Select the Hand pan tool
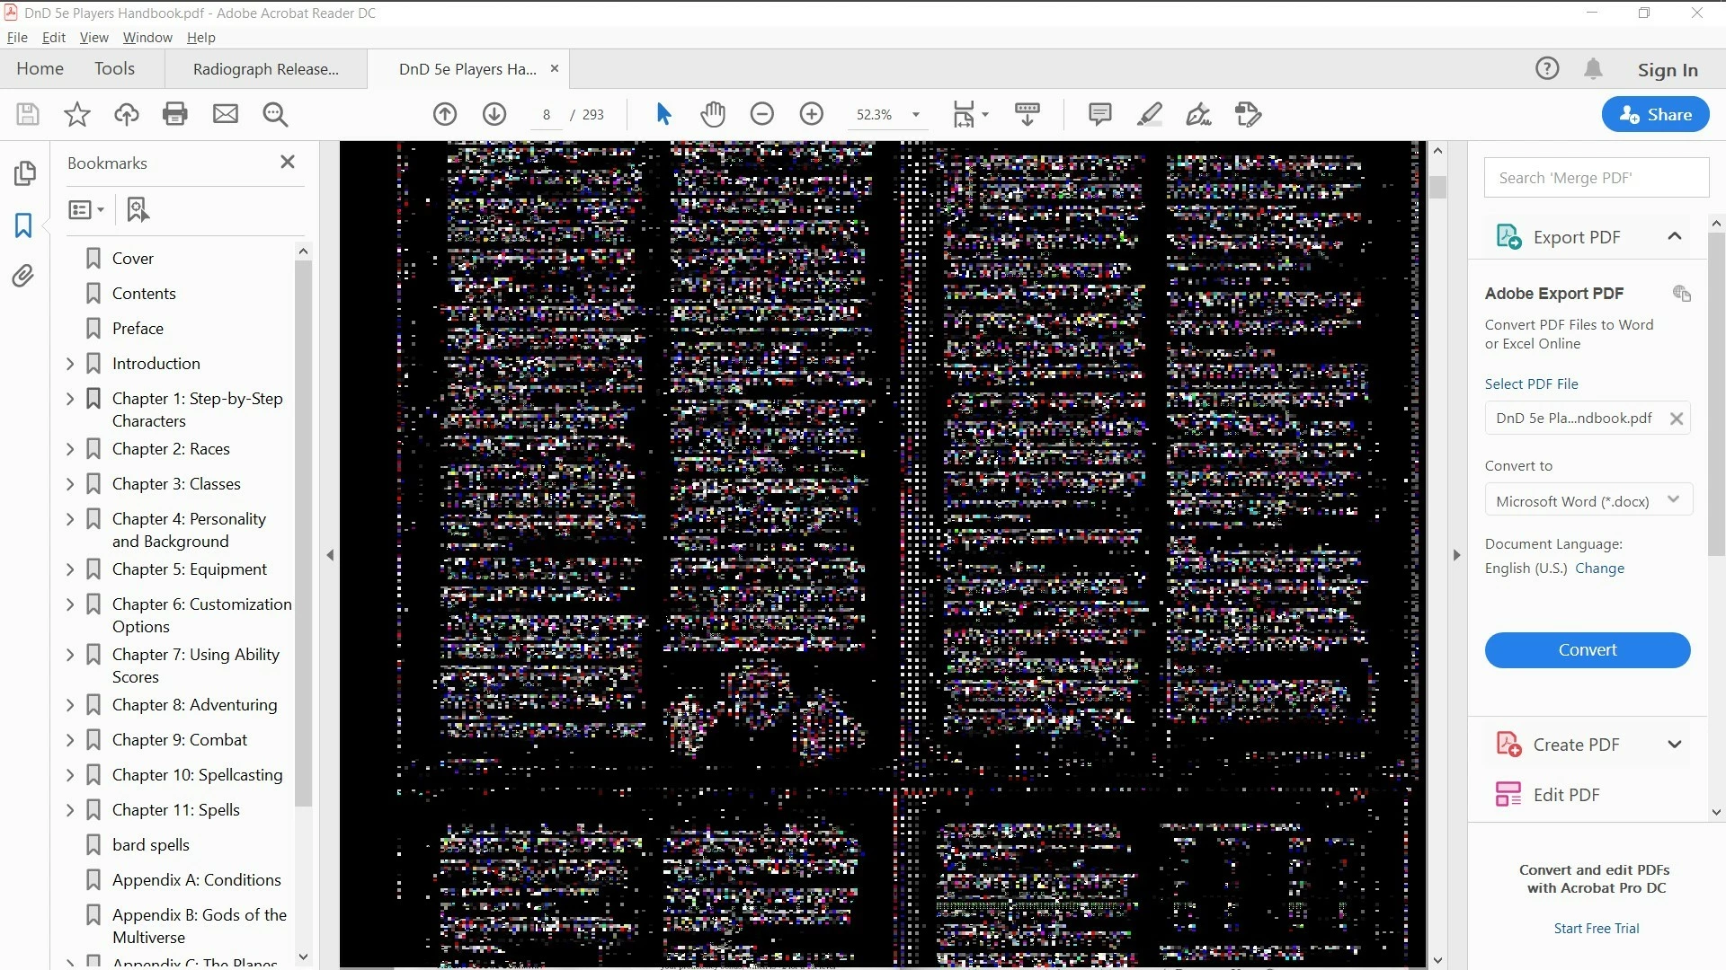 713,114
